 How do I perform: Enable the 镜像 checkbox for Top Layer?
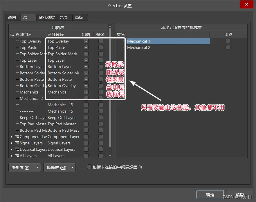coord(100,60)
